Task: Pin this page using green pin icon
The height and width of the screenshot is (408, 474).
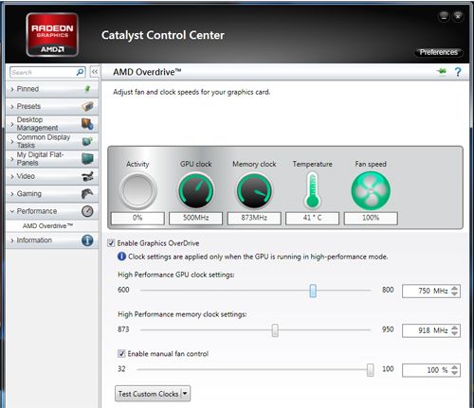Action: point(443,72)
